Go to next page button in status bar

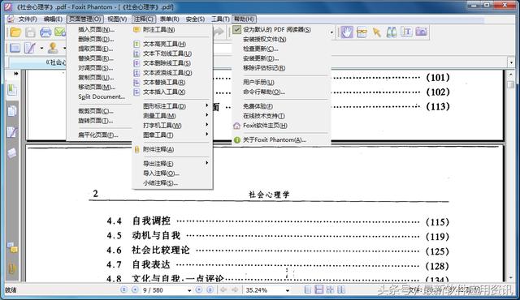coord(198,289)
